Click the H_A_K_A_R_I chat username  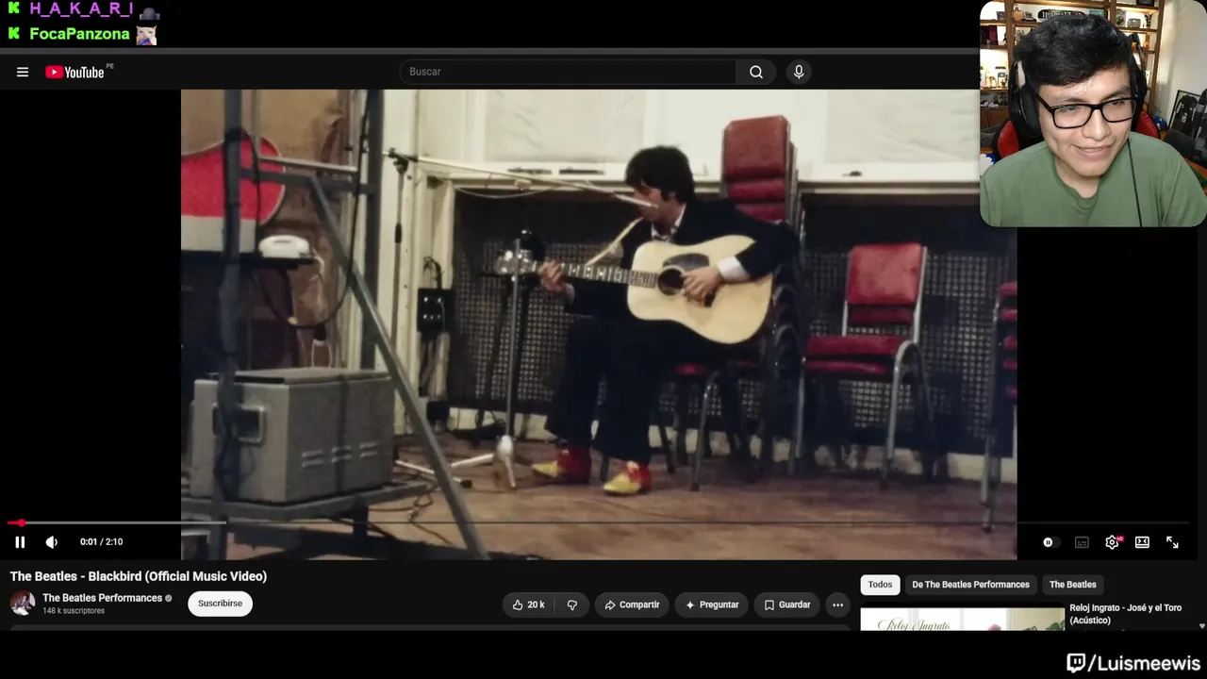tap(81, 9)
